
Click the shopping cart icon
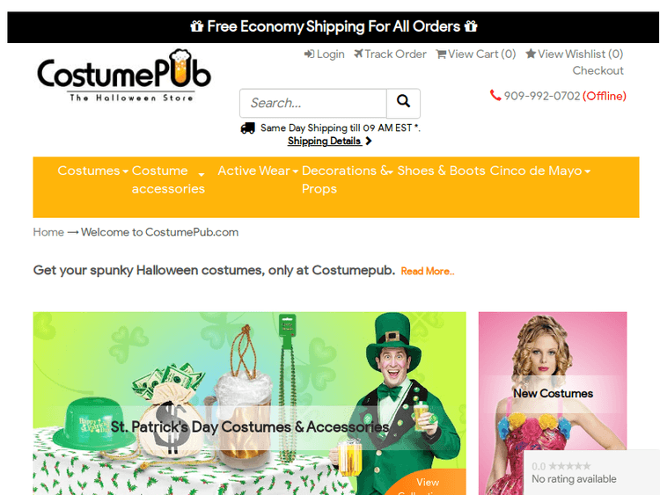pyautogui.click(x=441, y=55)
